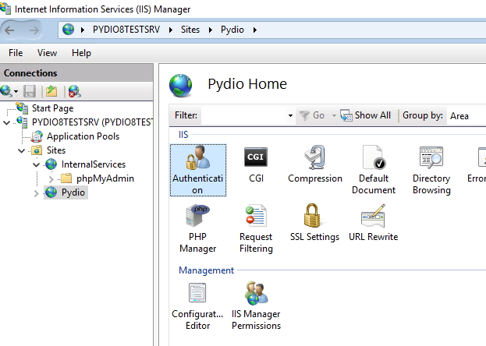This screenshot has height=346, width=486.
Task: Open arrow after Sites in breadcrumb
Action: [211, 30]
